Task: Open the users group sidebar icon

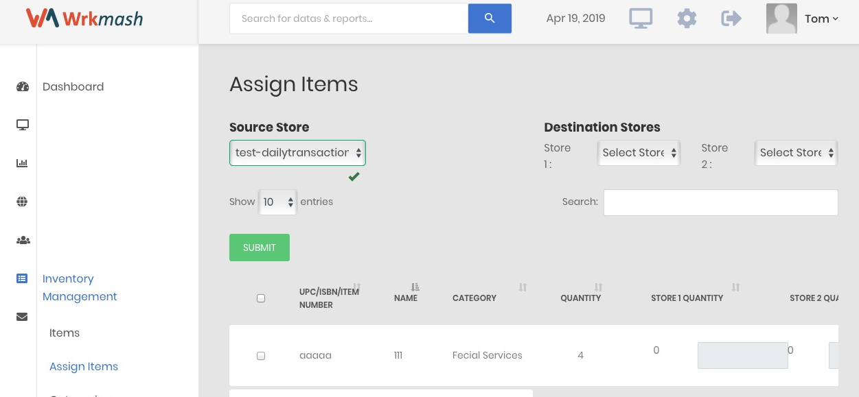Action: (23, 240)
